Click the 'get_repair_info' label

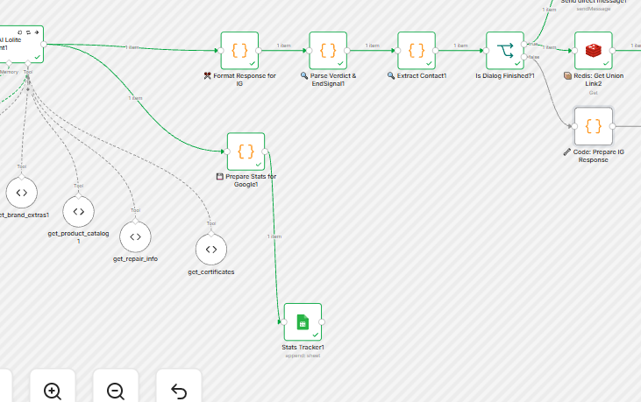pyautogui.click(x=135, y=258)
